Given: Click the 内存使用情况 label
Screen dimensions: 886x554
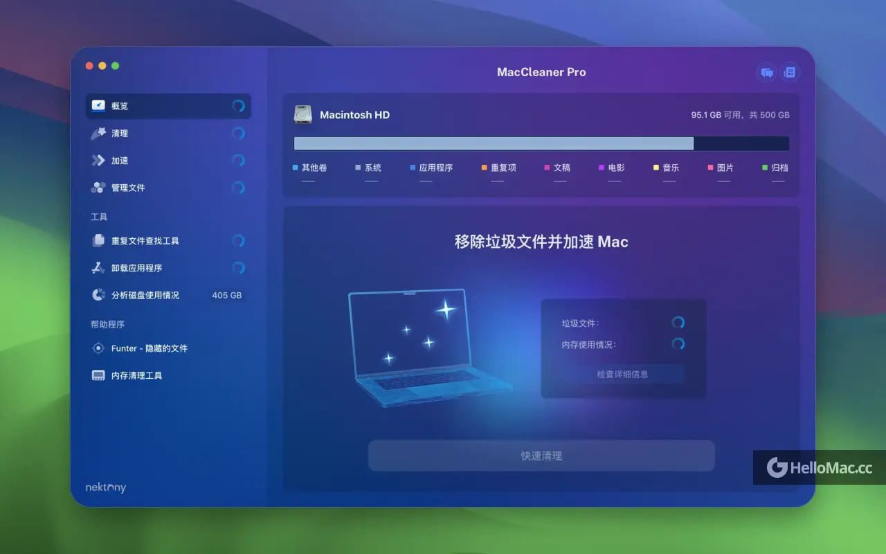Looking at the screenshot, I should pos(589,344).
